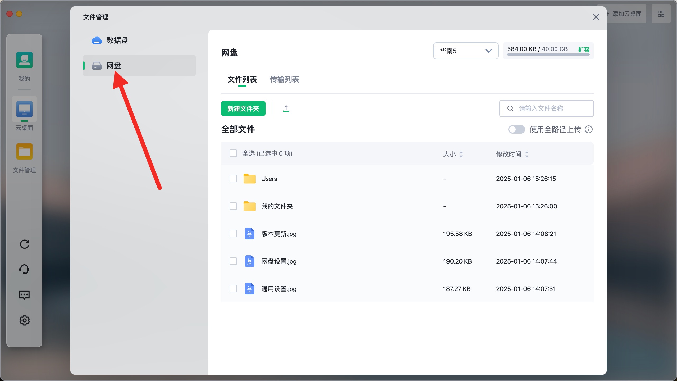
Task: Open the 华南5 region dropdown
Action: tap(466, 51)
